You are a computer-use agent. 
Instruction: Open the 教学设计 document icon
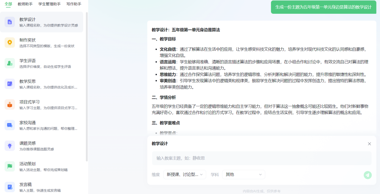tap(10, 22)
